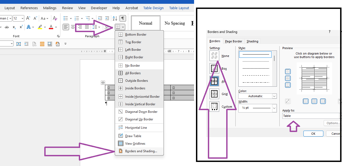
Task: Toggle the Show/Hide paragraph marks button
Action: (123, 18)
